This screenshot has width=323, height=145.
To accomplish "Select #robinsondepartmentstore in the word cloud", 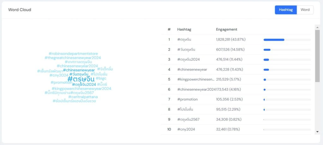I will click(73, 54).
